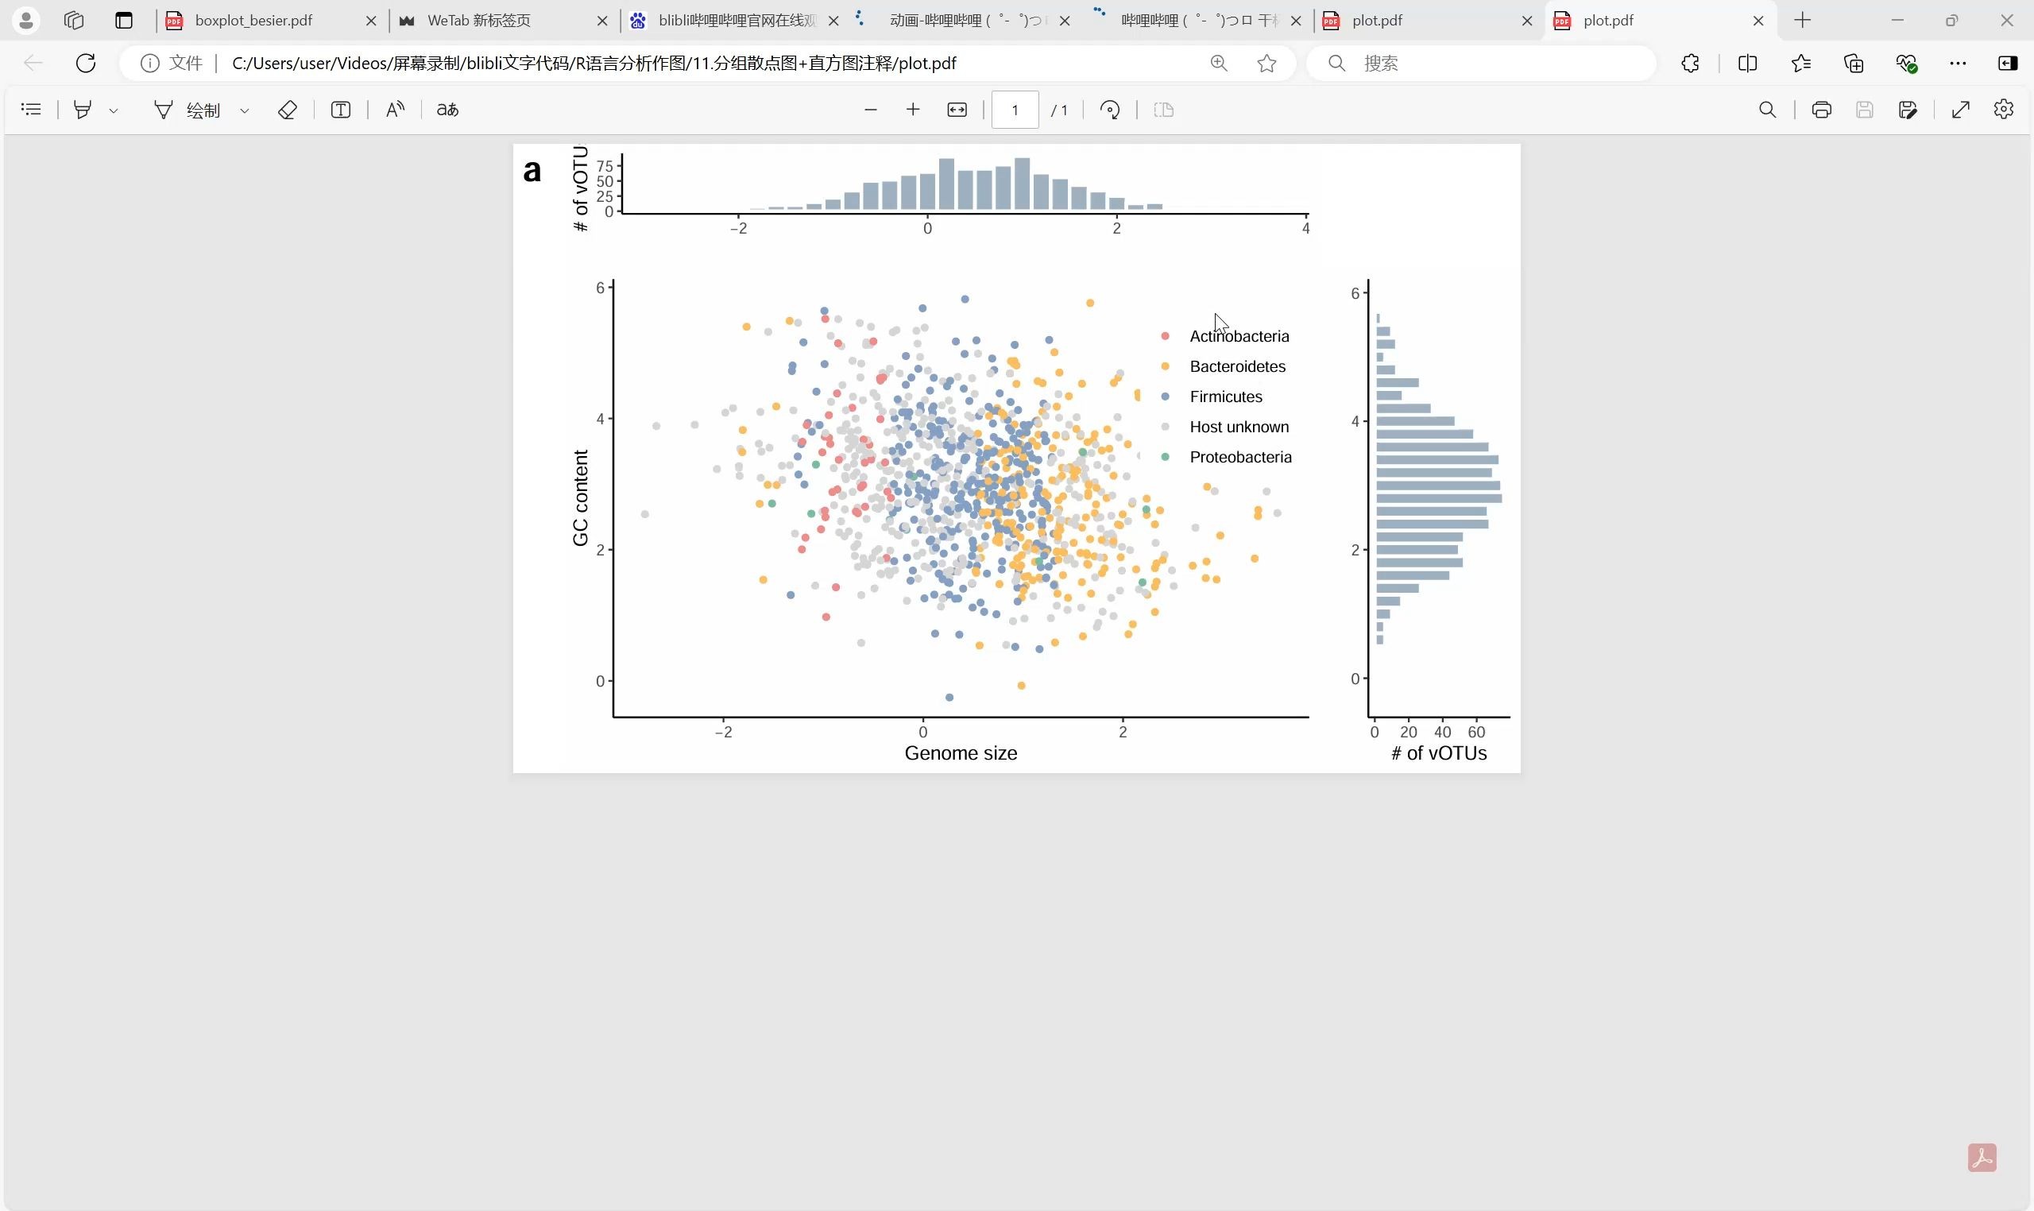Viewport: 2034px width, 1211px height.
Task: Expand the draw tool options dropdown
Action: point(244,110)
